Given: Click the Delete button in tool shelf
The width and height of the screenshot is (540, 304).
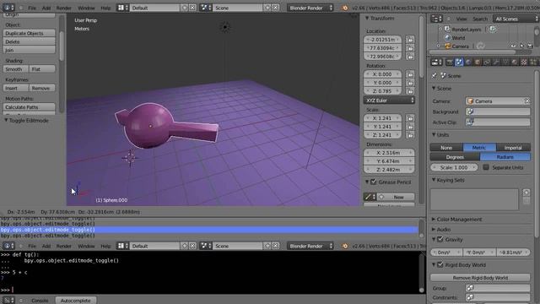Looking at the screenshot, I should tap(29, 41).
